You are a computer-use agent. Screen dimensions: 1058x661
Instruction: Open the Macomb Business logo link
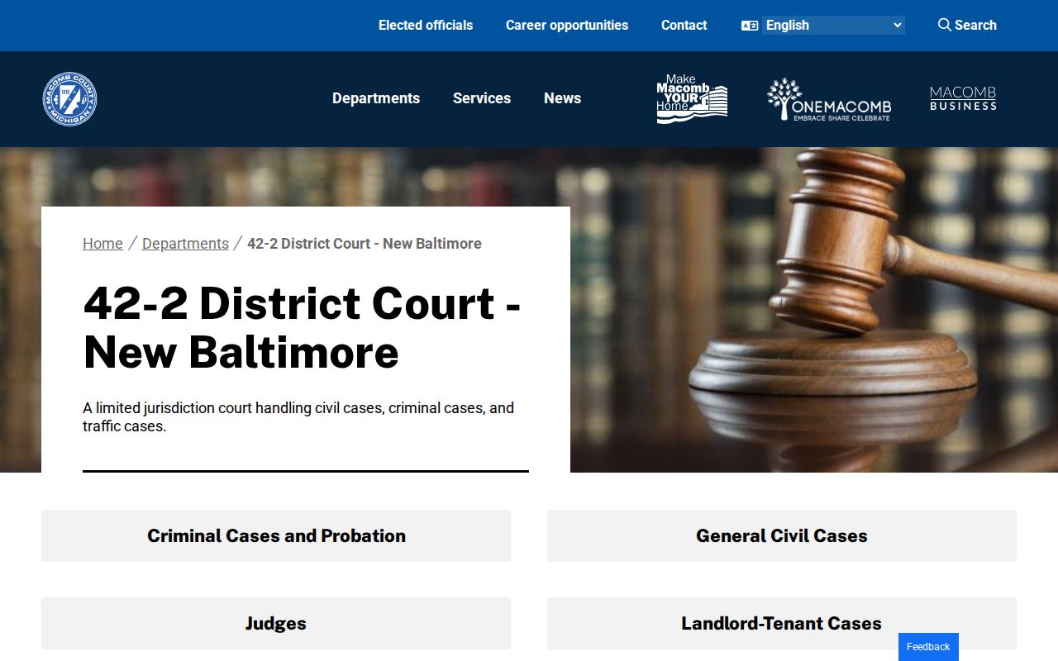click(963, 98)
